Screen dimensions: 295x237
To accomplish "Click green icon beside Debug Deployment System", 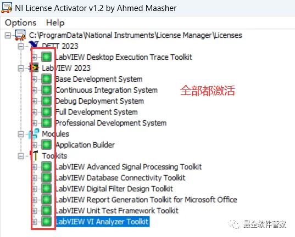I will click(47, 101).
